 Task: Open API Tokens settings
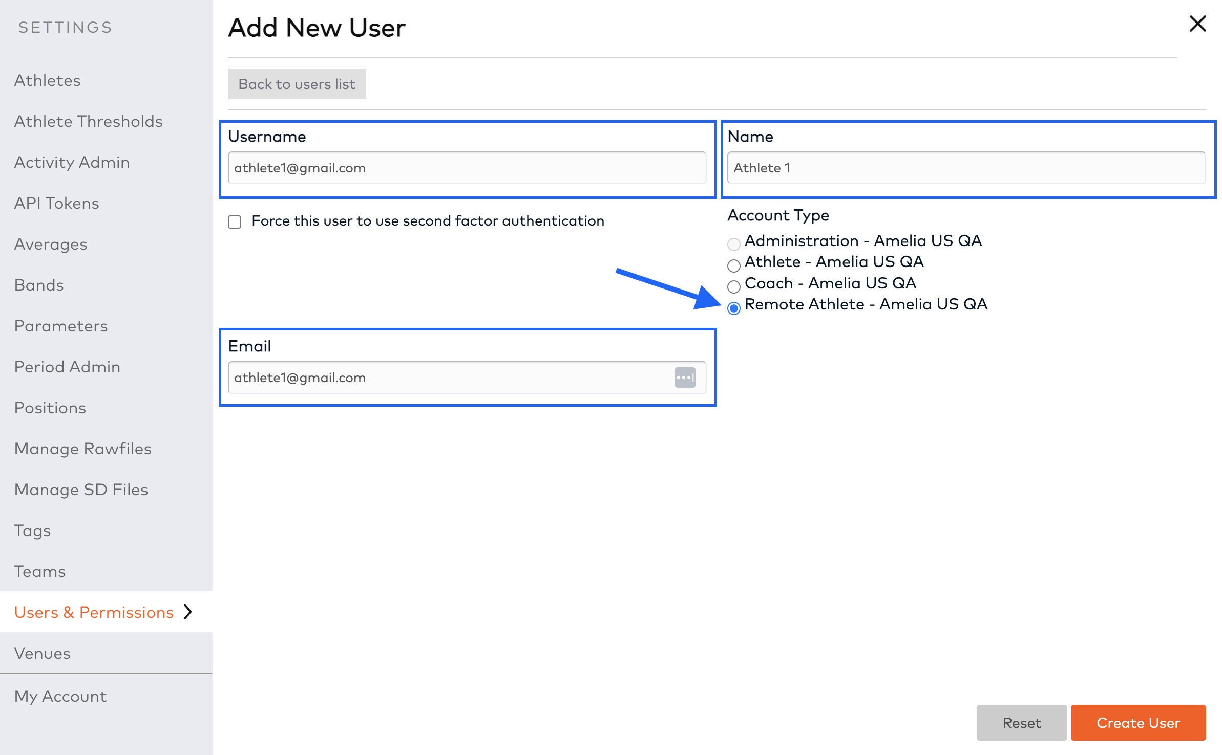coord(56,203)
